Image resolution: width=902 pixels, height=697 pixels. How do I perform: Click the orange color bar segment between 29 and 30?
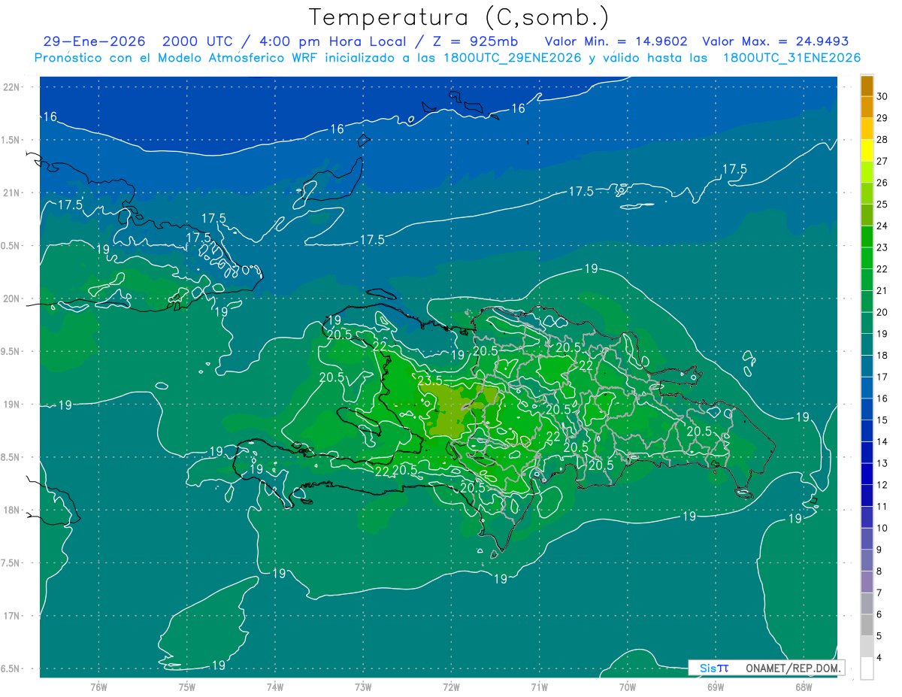(x=867, y=107)
